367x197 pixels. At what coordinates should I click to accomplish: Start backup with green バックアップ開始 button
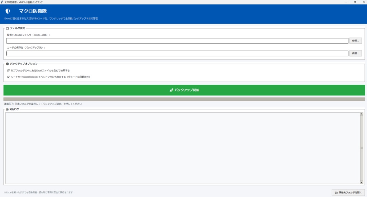[x=184, y=90]
